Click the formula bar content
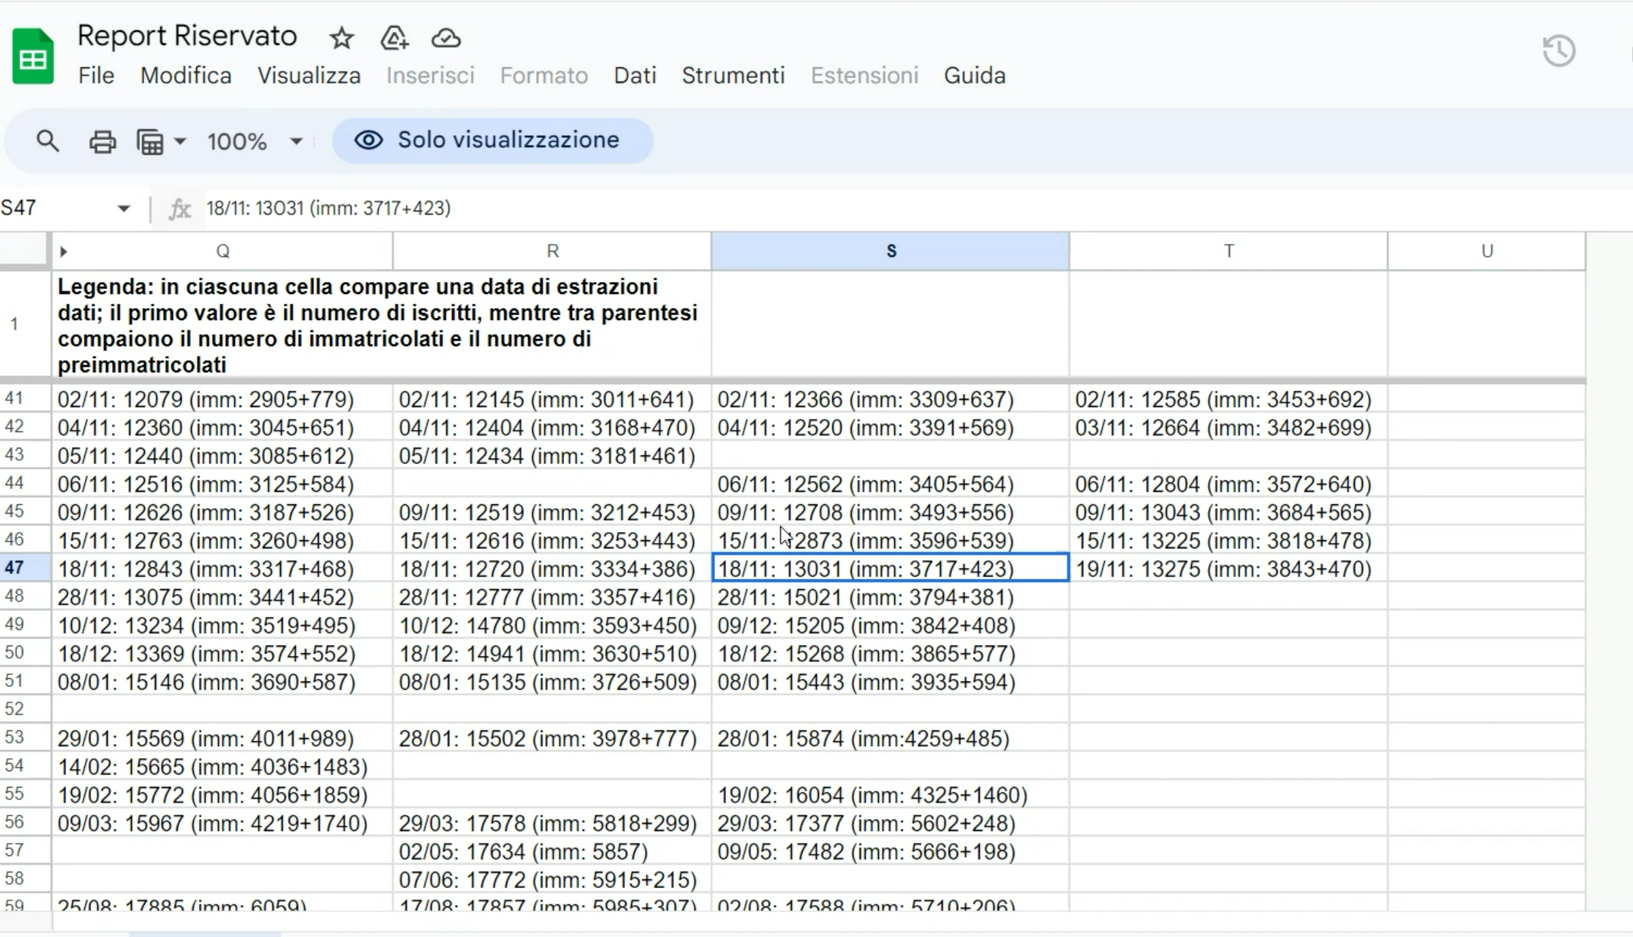Screen dimensions: 1633x937 coord(329,208)
